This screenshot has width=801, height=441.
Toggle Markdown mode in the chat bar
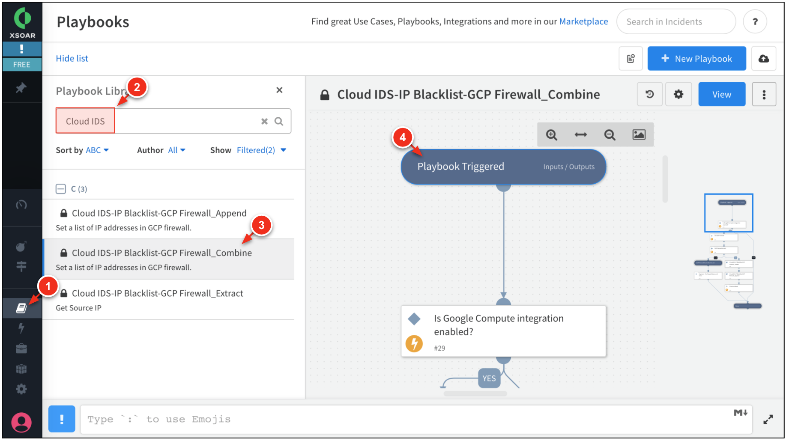point(740,413)
